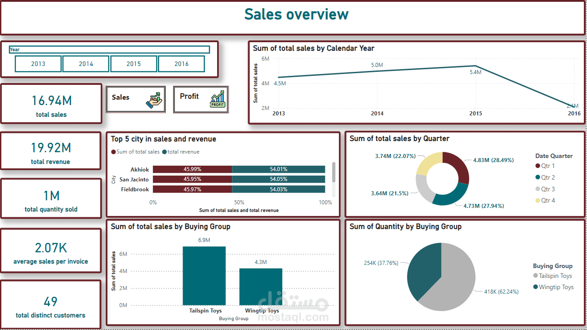Click the 3.64M (21.5%) donut label

pos(390,194)
